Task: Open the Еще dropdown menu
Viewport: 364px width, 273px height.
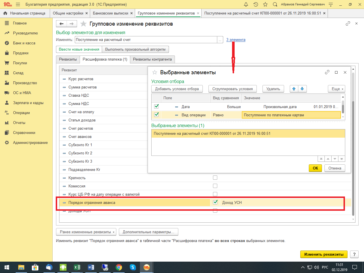Action: pos(337,89)
